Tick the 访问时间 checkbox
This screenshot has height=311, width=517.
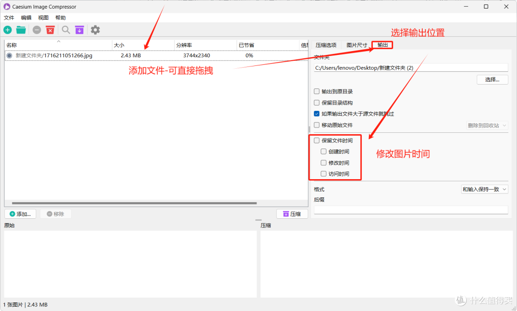coord(324,174)
